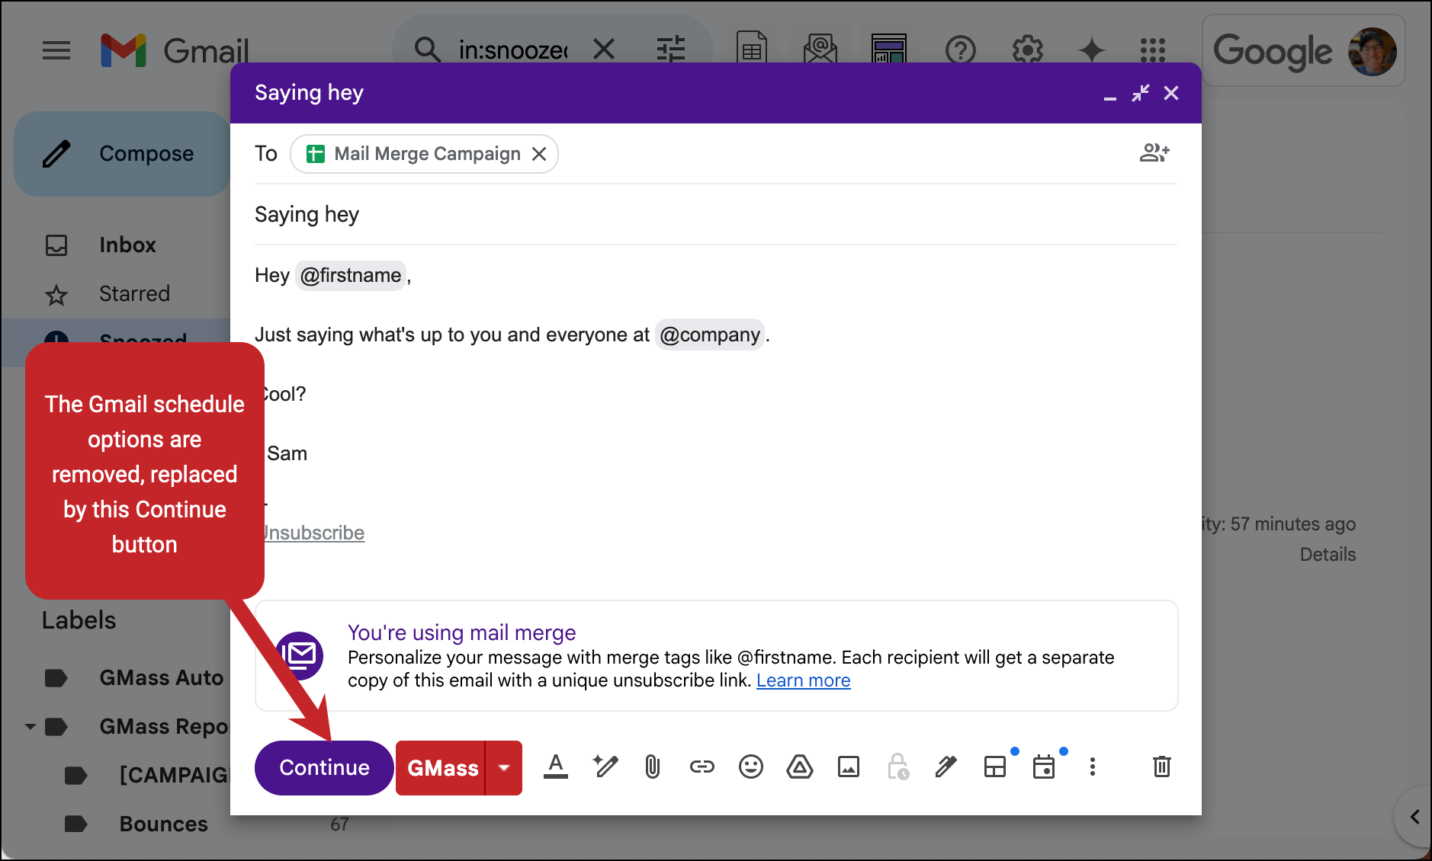
Task: Click the search magnifier icon
Action: 427,50
